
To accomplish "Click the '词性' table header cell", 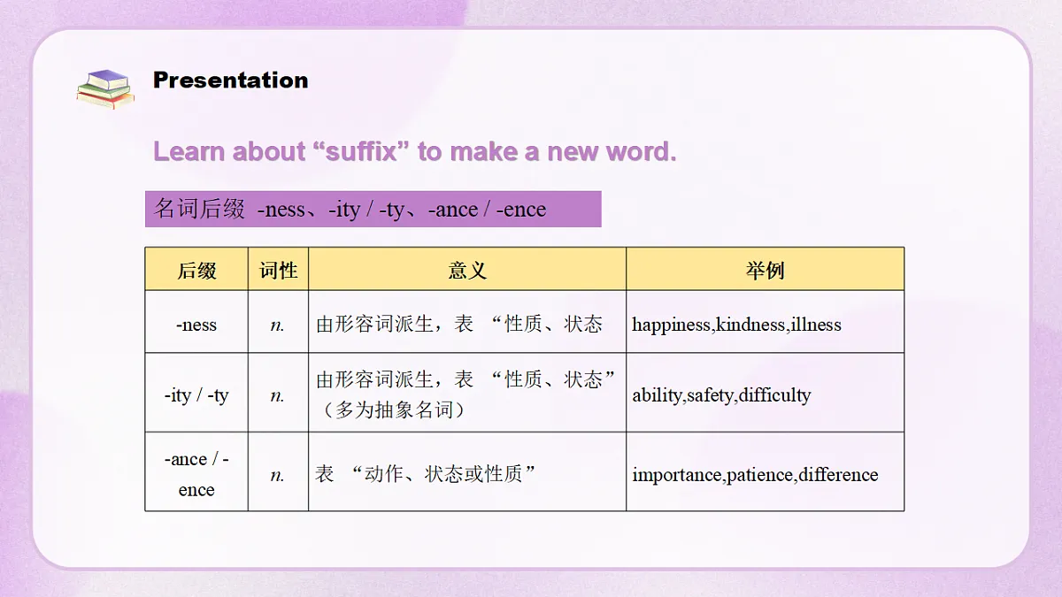I will (278, 270).
